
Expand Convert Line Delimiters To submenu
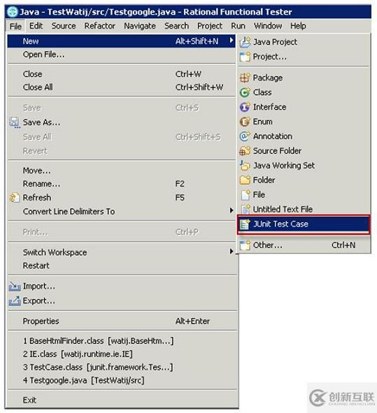point(232,210)
